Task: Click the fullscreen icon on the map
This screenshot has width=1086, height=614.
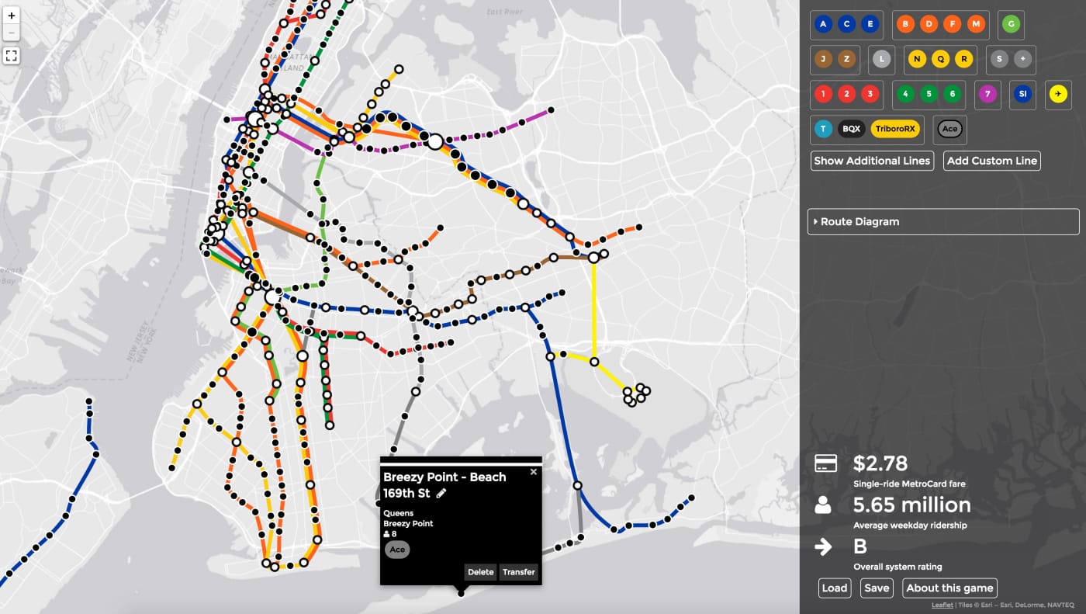Action: 12,55
